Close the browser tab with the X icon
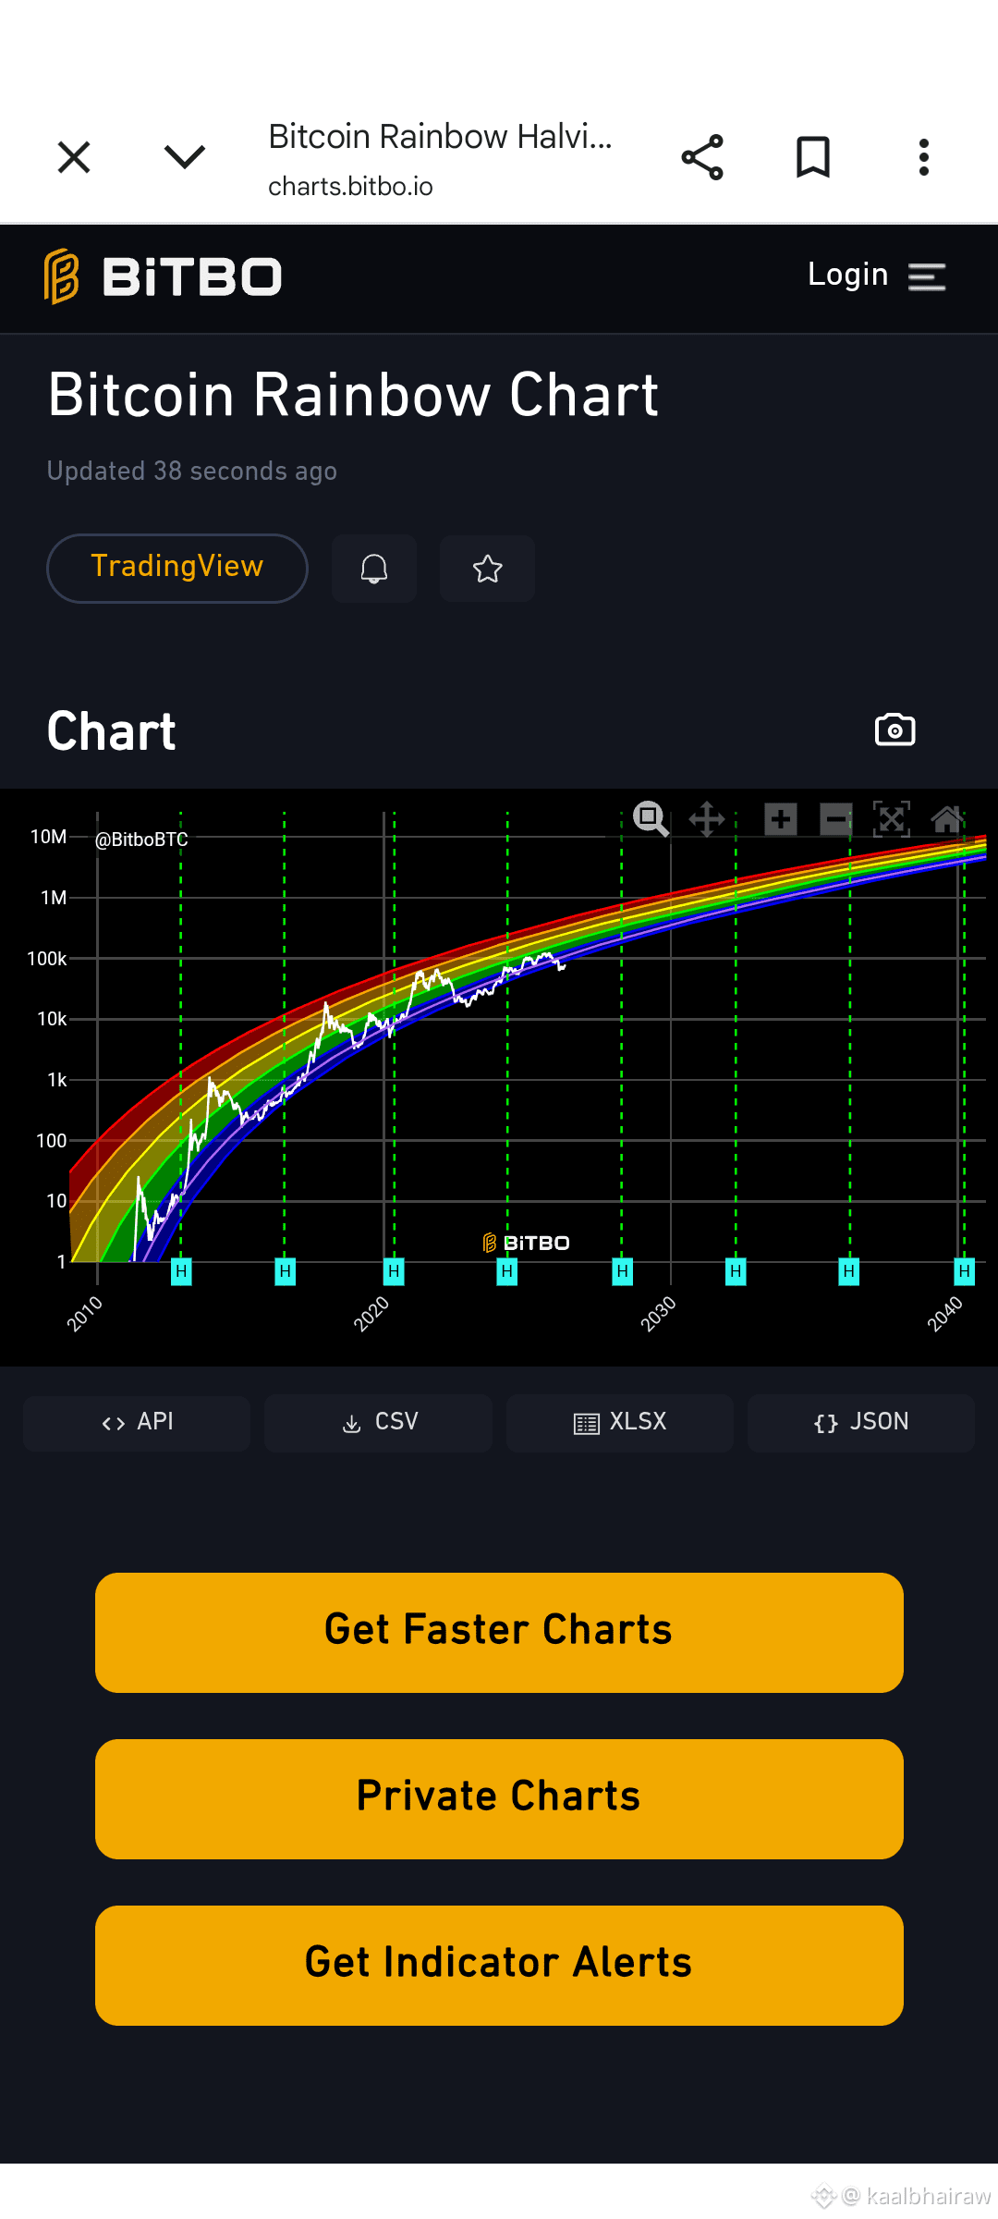The image size is (998, 2219). (x=74, y=157)
